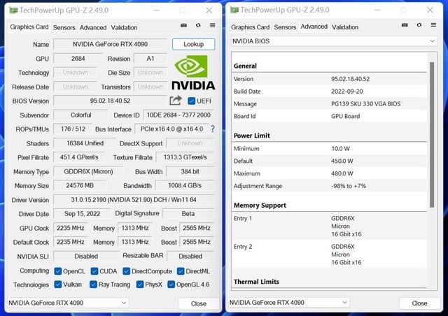Open the Validation tab in left window
The image size is (448, 316).
pos(124,27)
